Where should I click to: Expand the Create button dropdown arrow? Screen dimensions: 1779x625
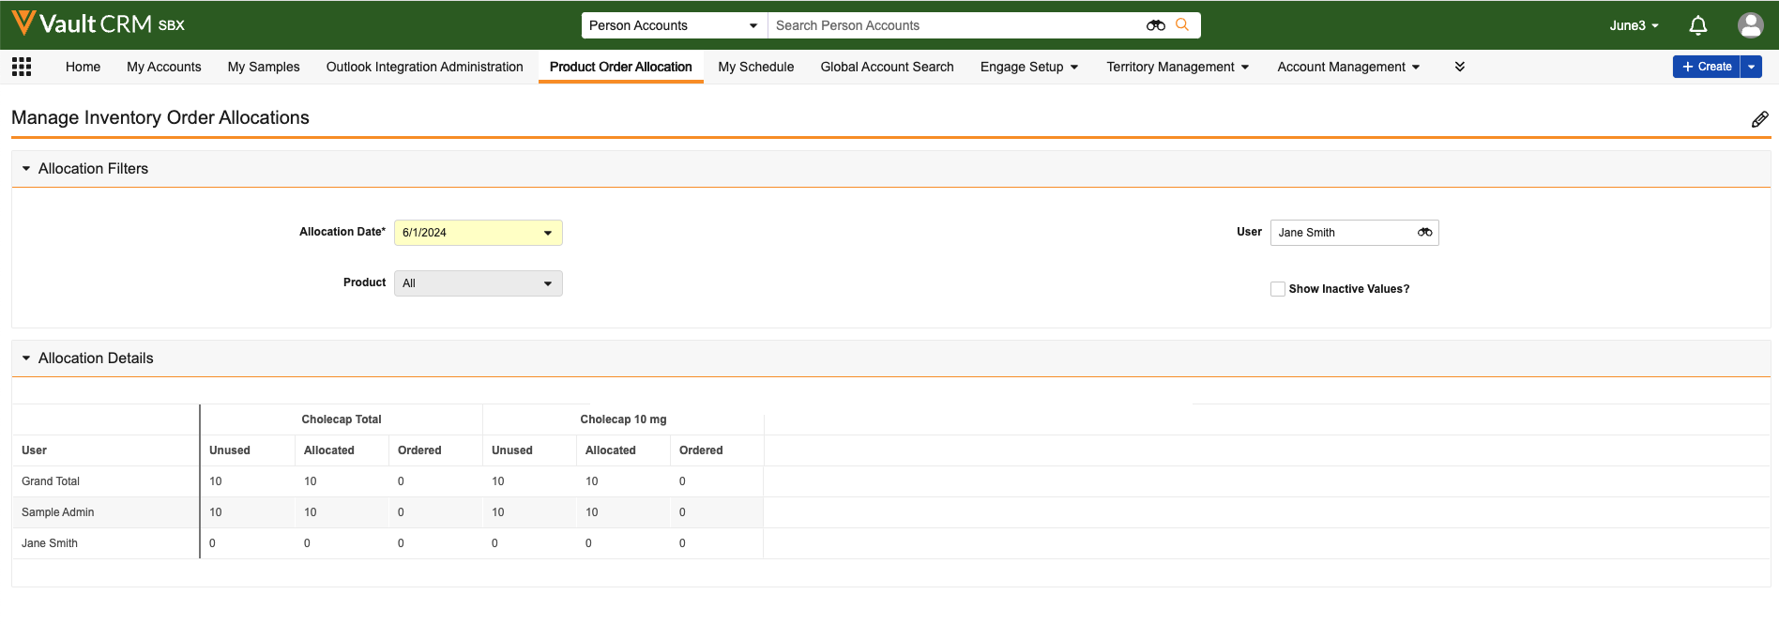[1751, 67]
